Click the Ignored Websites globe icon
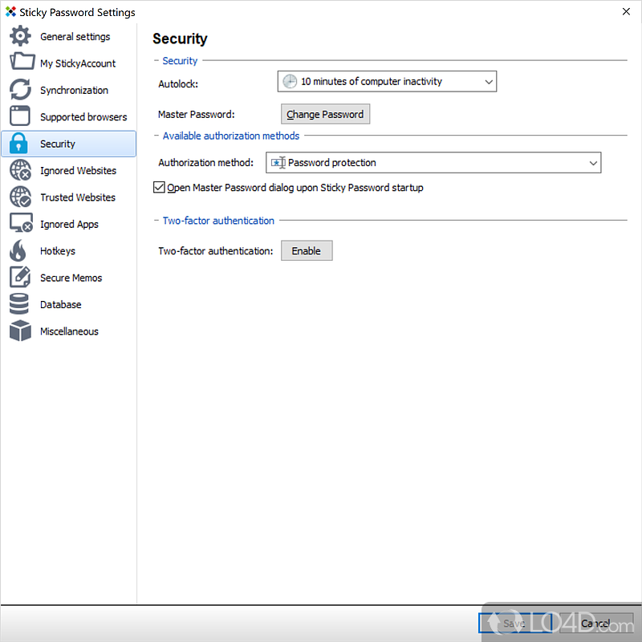642x642 pixels. (20, 170)
